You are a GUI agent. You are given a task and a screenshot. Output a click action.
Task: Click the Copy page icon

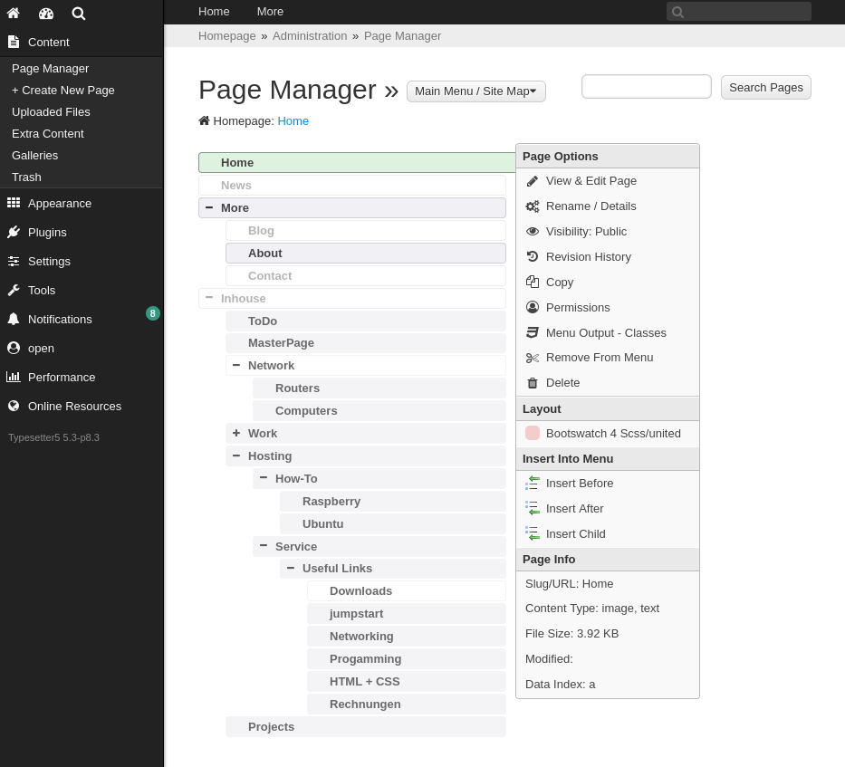(x=533, y=282)
